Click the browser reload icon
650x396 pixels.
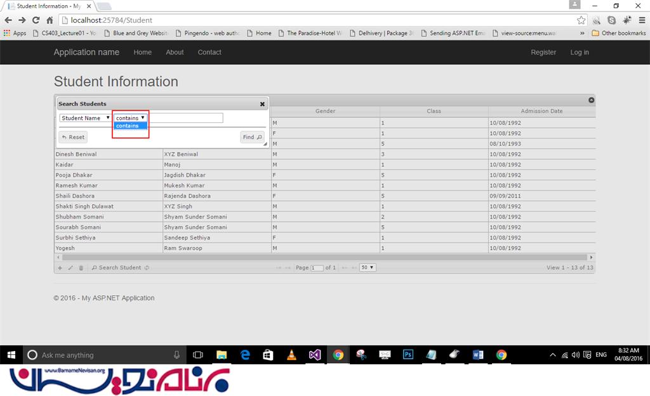coord(36,20)
